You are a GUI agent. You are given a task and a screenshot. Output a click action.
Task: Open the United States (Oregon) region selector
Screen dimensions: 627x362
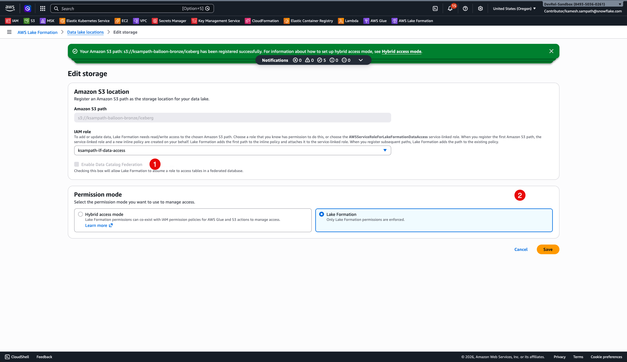pyautogui.click(x=514, y=9)
